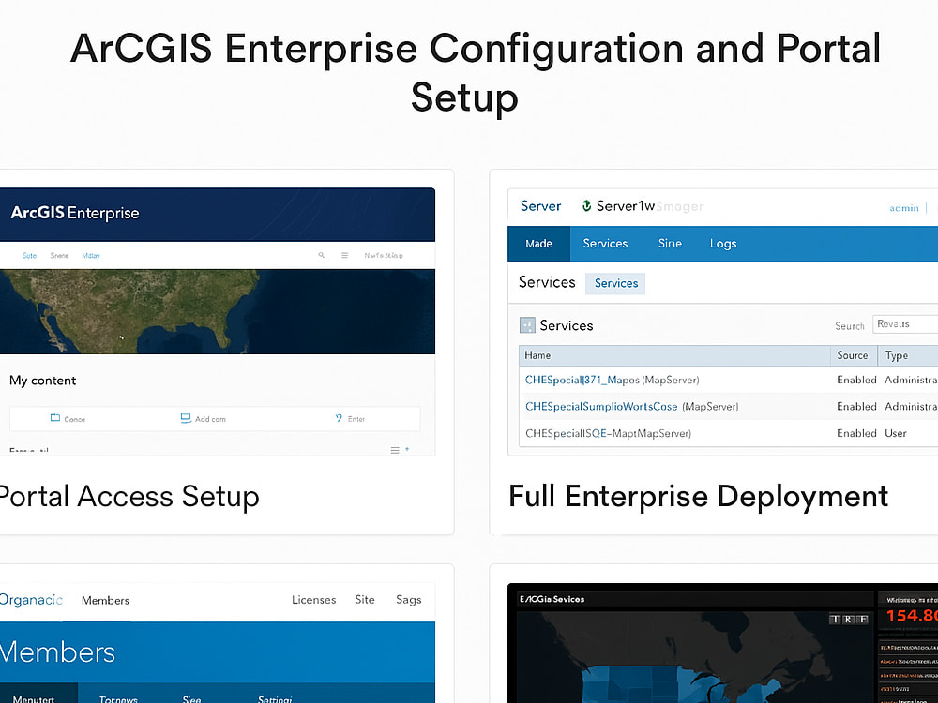Open the Sags tab in organization nav
Viewport: 938px width, 703px height.
(x=409, y=600)
